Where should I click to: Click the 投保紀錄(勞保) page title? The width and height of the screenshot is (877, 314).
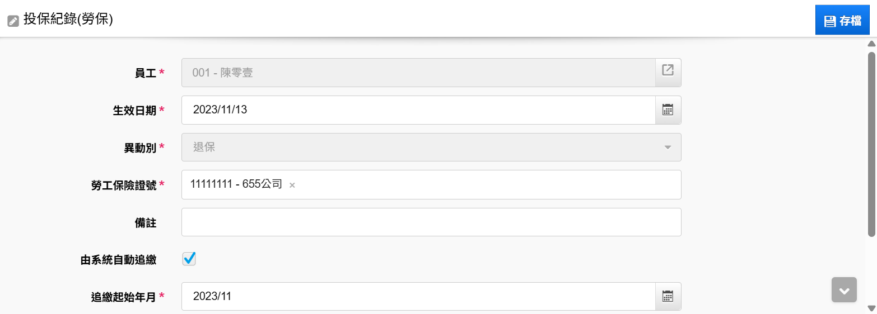pos(68,20)
